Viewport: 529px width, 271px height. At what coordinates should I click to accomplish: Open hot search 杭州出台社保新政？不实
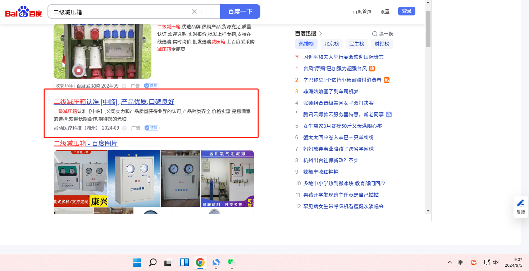tap(331, 160)
